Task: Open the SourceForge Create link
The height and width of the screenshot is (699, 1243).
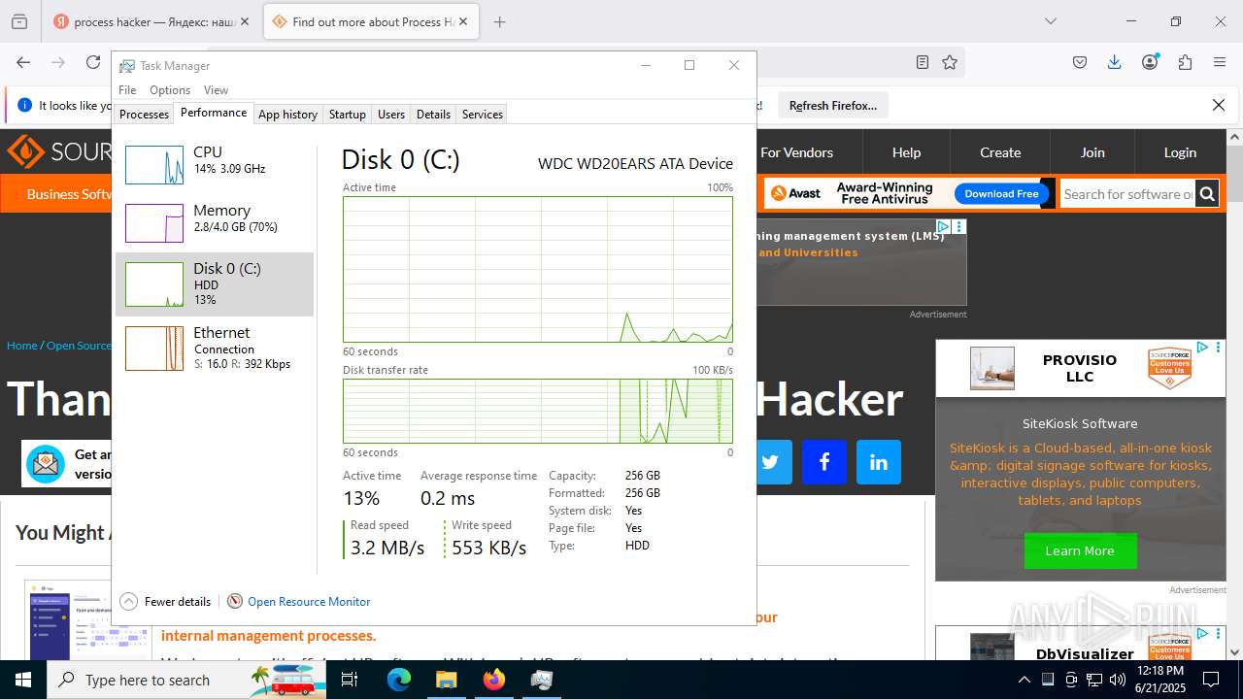Action: (x=1000, y=152)
